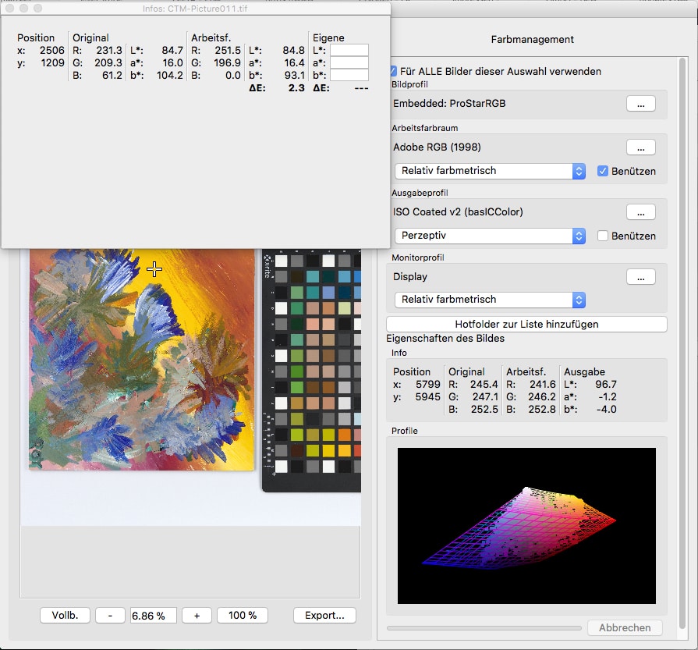The width and height of the screenshot is (698, 650).
Task: Open Monitorprofil rendering intent dropdown
Action: [x=490, y=300]
